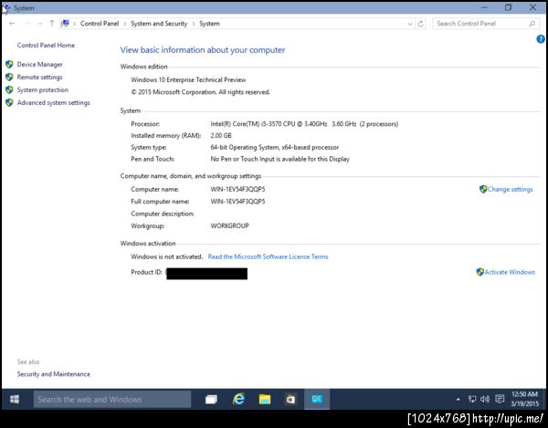Click the shield icon beside System protection

pos(9,89)
